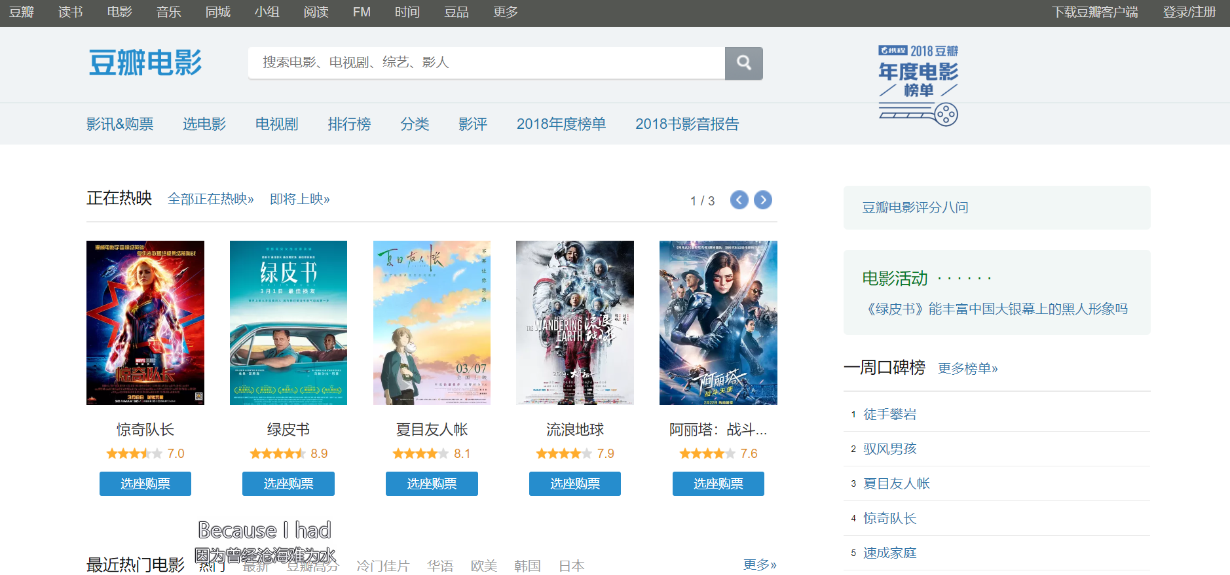The height and width of the screenshot is (575, 1230).
Task: Click 即将上映» link
Action: (x=300, y=199)
